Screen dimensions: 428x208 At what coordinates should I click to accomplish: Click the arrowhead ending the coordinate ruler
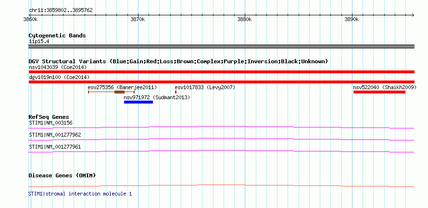[x=413, y=15]
